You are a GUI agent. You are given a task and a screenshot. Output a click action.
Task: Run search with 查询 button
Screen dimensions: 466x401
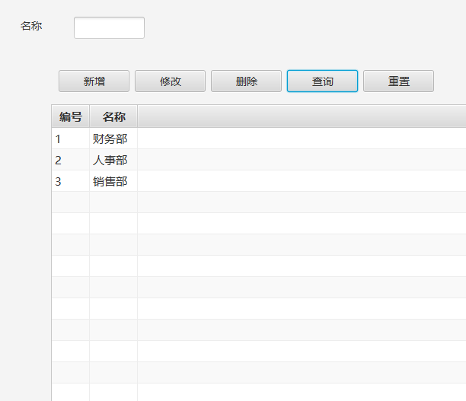[322, 81]
